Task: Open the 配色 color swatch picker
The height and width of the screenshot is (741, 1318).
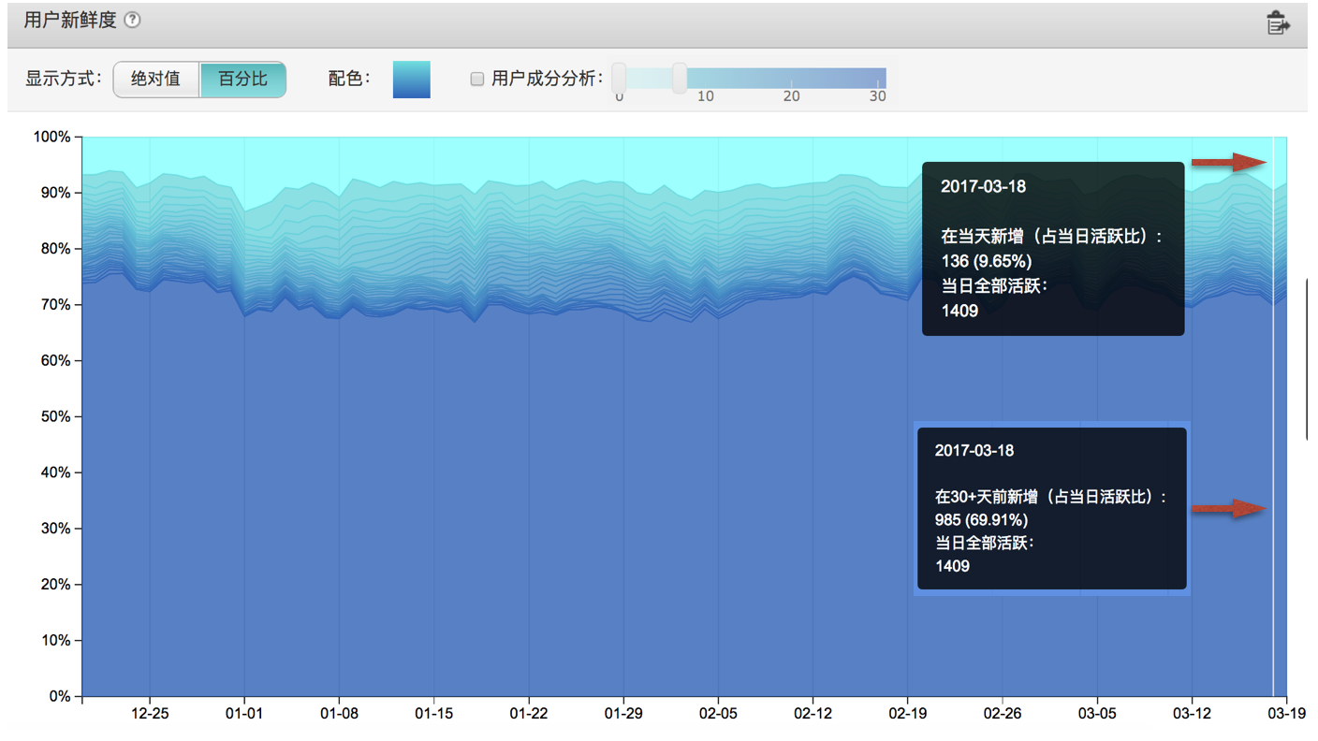Action: (412, 80)
